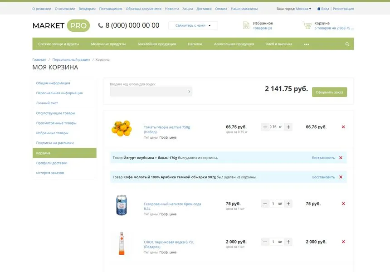Open the cart using the basket icon
The height and width of the screenshot is (272, 390).
(307, 25)
